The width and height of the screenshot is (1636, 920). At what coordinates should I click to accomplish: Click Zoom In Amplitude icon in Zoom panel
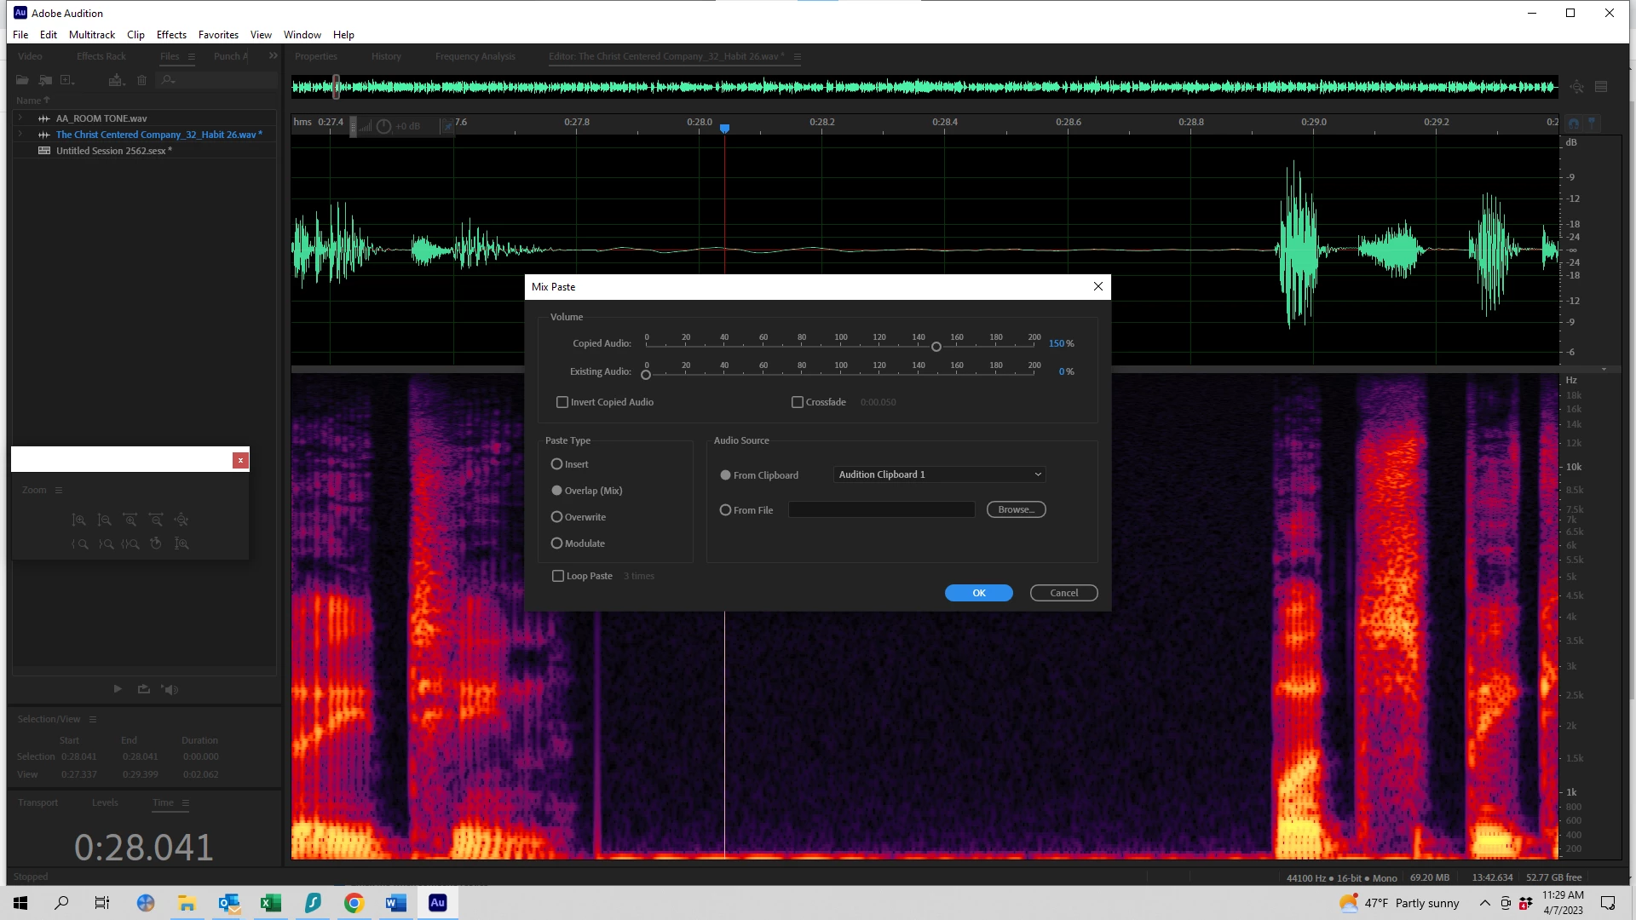tap(79, 520)
